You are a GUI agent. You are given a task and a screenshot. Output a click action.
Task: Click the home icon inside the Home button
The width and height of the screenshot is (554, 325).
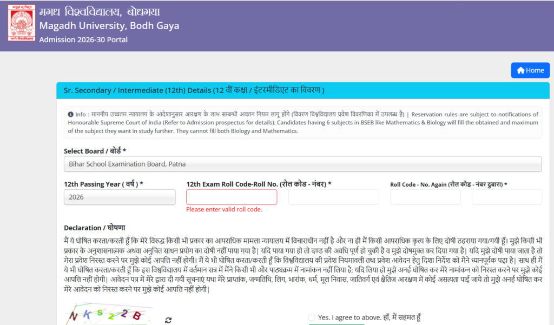click(x=520, y=70)
